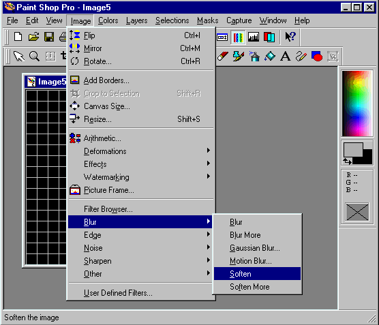Open Filter Browser... dialog

tap(141, 209)
